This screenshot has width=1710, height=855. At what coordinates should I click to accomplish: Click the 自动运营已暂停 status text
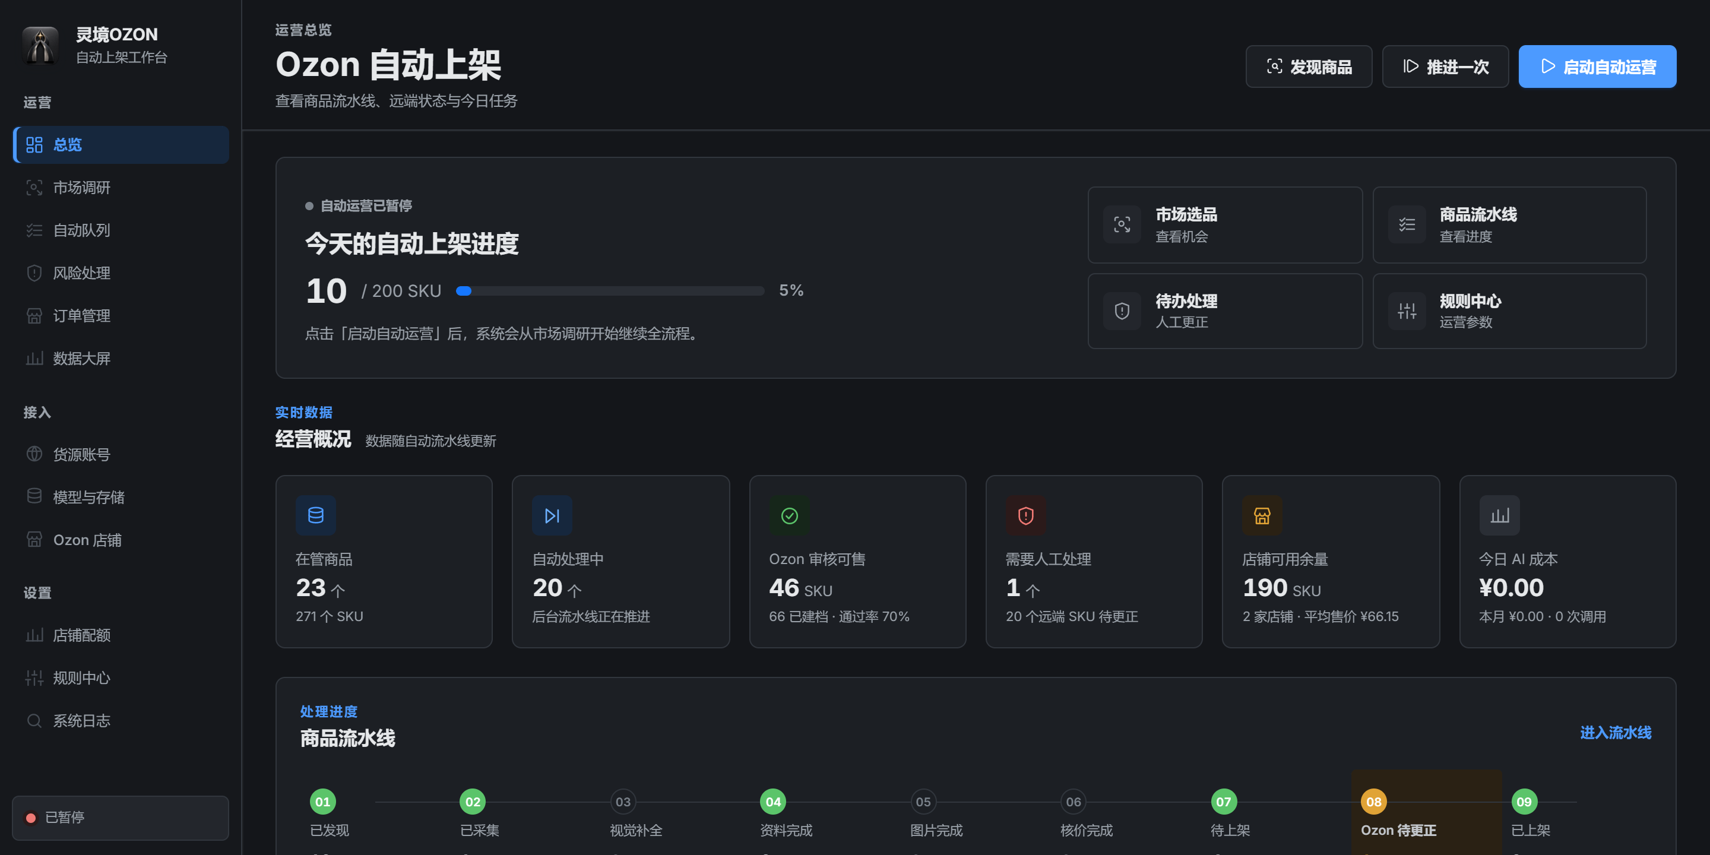tap(366, 206)
